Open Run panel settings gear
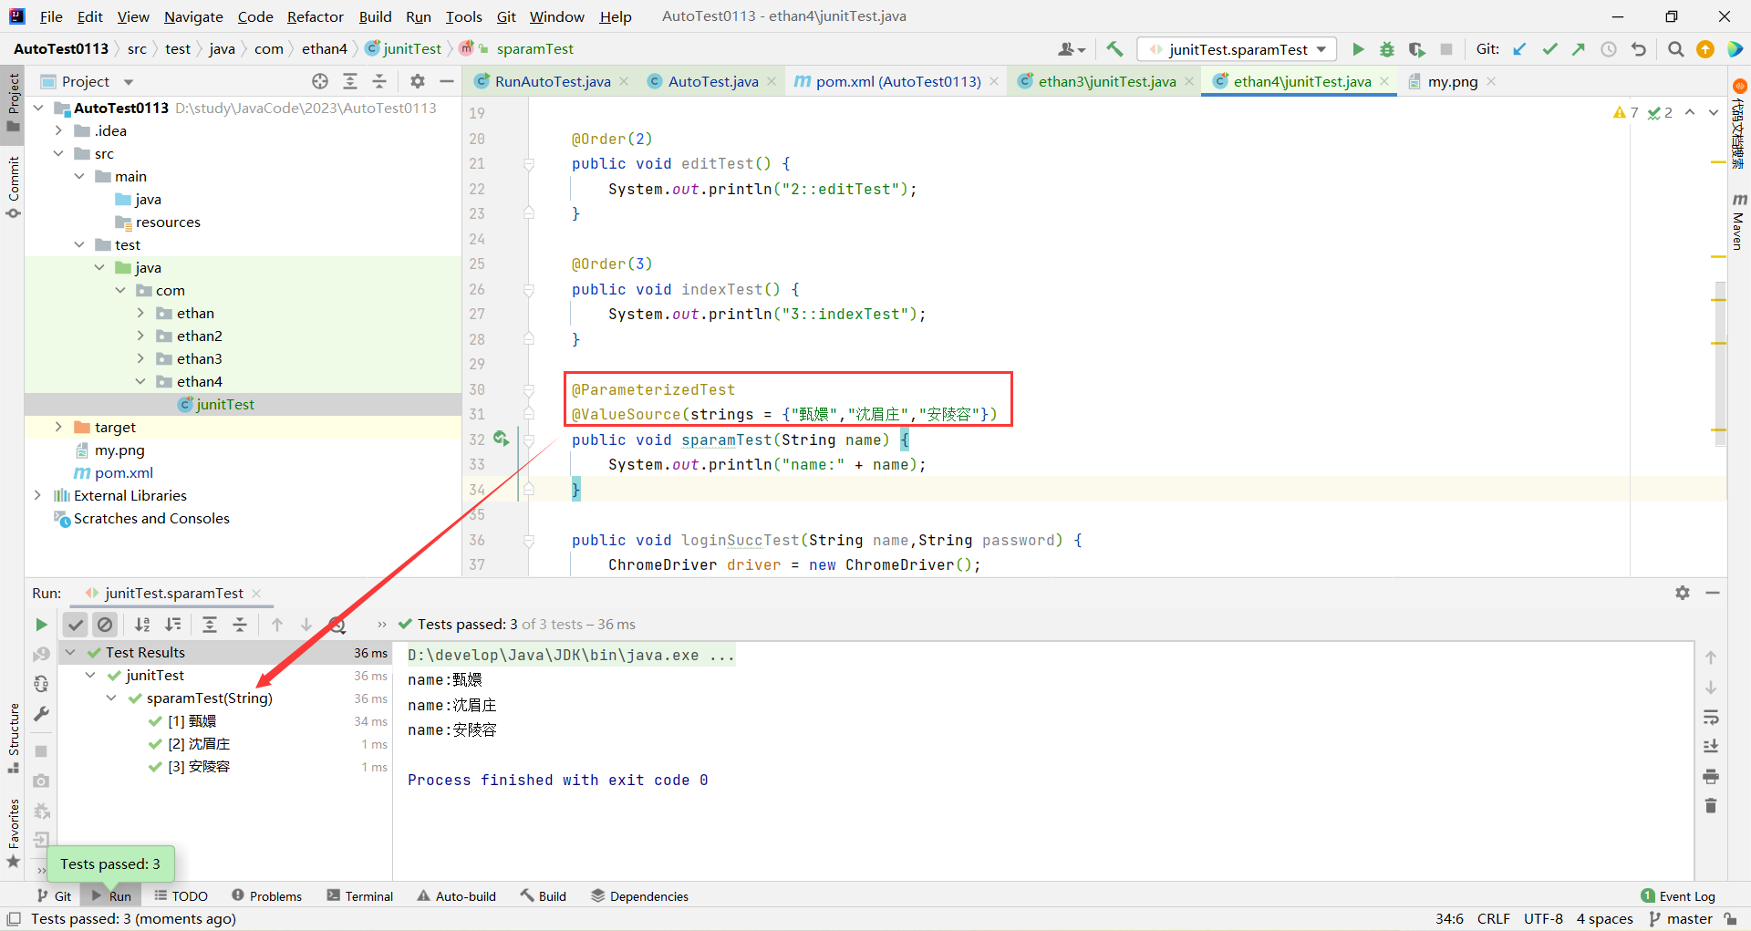1751x931 pixels. [x=1683, y=593]
